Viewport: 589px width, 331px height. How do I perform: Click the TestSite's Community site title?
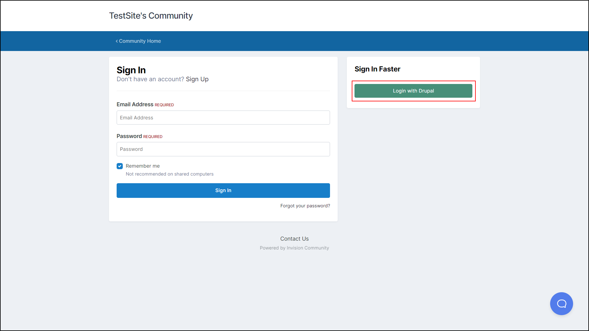(x=151, y=16)
